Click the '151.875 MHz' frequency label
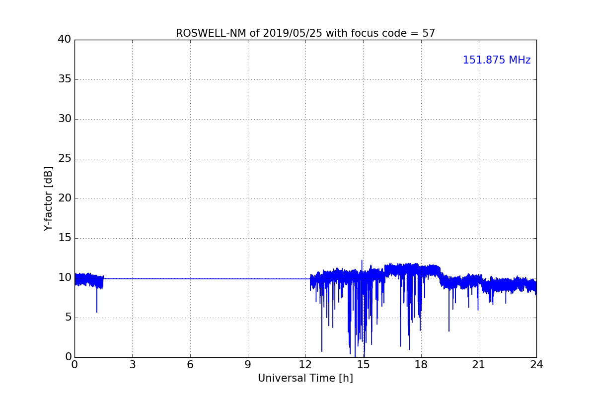The image size is (596, 397). (497, 60)
